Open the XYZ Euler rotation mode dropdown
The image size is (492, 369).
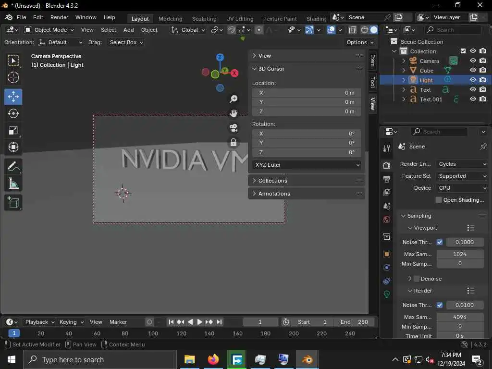click(x=307, y=165)
